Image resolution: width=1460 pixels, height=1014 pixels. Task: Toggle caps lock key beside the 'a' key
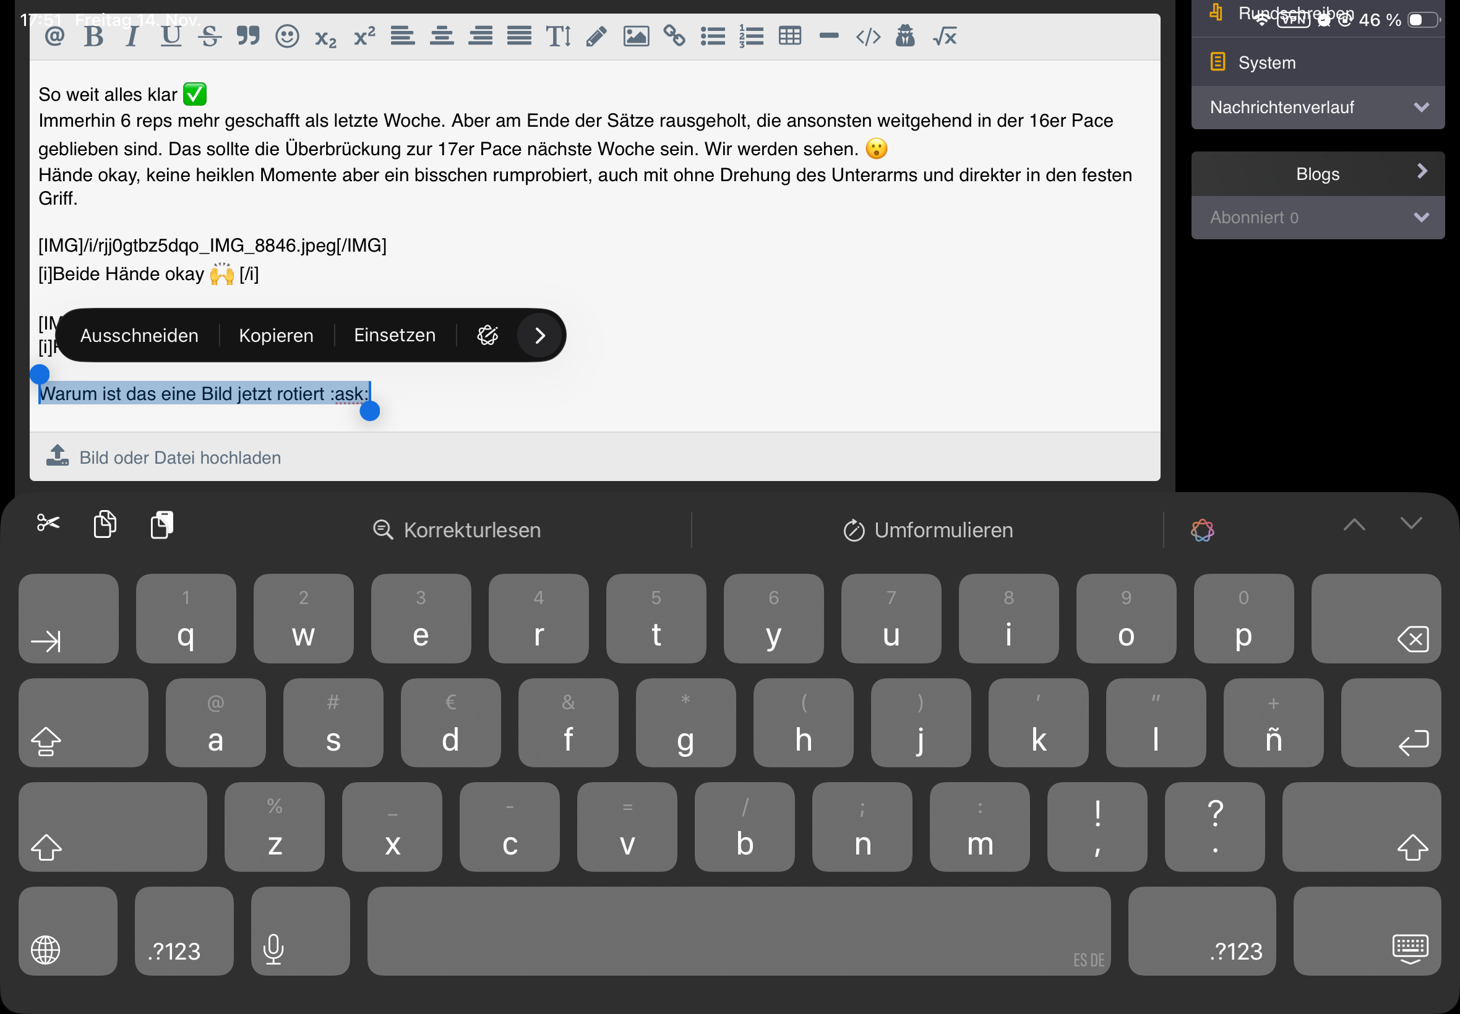[x=83, y=723]
